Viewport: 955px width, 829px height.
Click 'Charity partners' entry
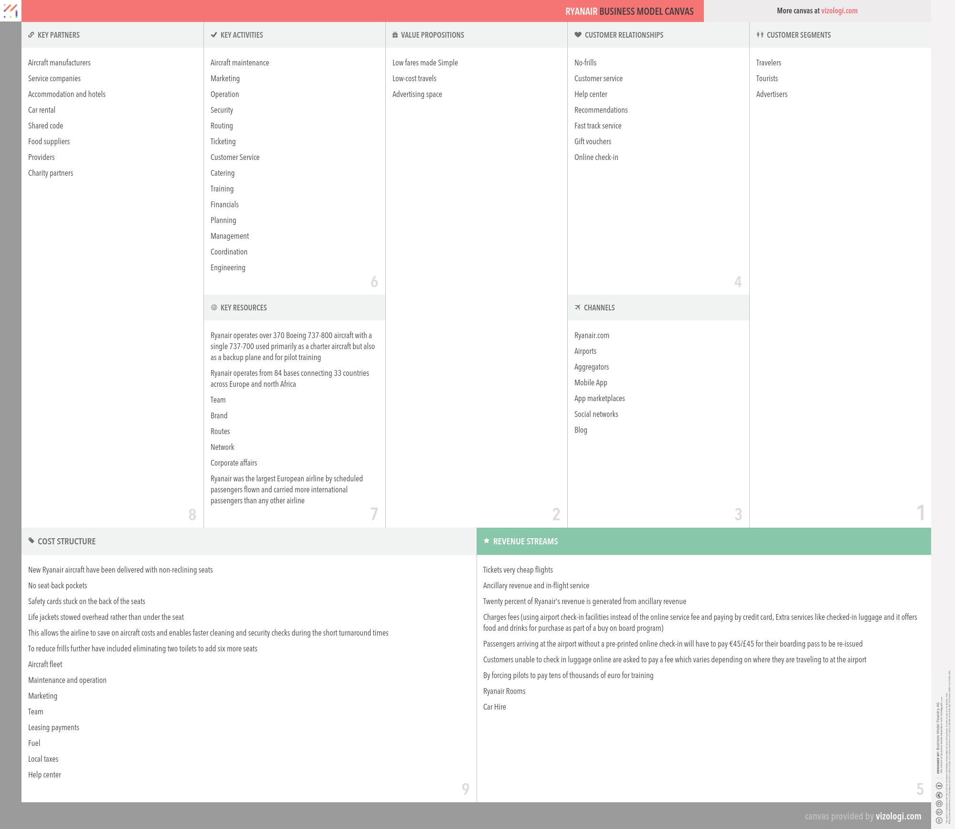coord(51,173)
